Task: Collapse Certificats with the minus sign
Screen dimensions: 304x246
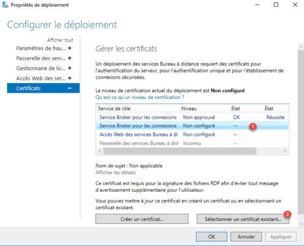Action: click(x=69, y=88)
